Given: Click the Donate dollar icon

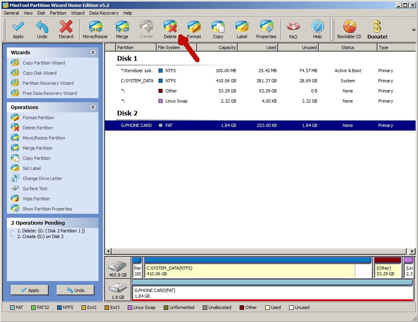Looking at the screenshot, I should 377,30.
